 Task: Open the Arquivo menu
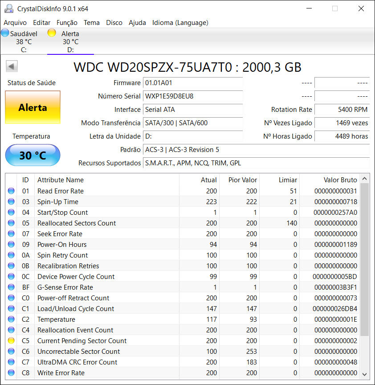click(x=15, y=23)
